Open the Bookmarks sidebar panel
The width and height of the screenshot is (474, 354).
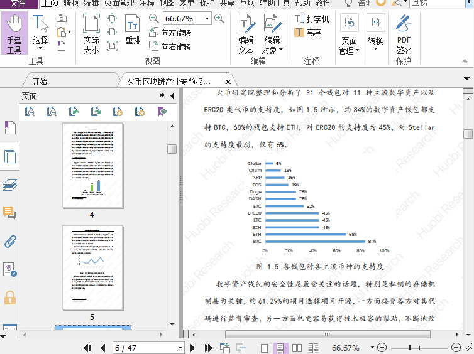9,128
